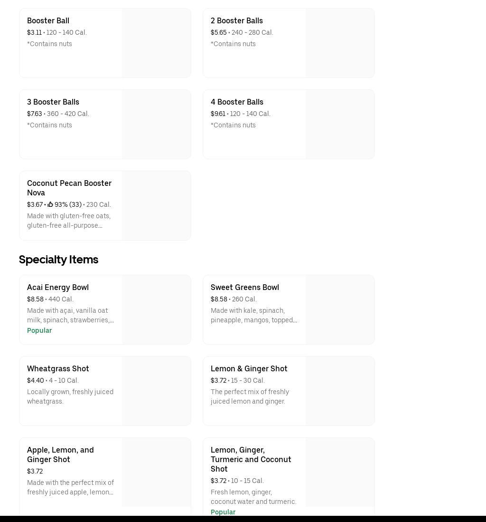Click the 4 Booster Balls image placeholder
The height and width of the screenshot is (522, 486).
tap(340, 124)
